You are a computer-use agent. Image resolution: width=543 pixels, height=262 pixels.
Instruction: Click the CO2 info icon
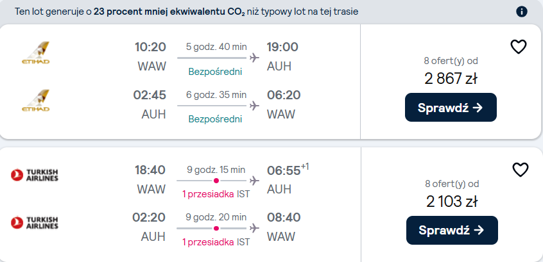(x=522, y=12)
